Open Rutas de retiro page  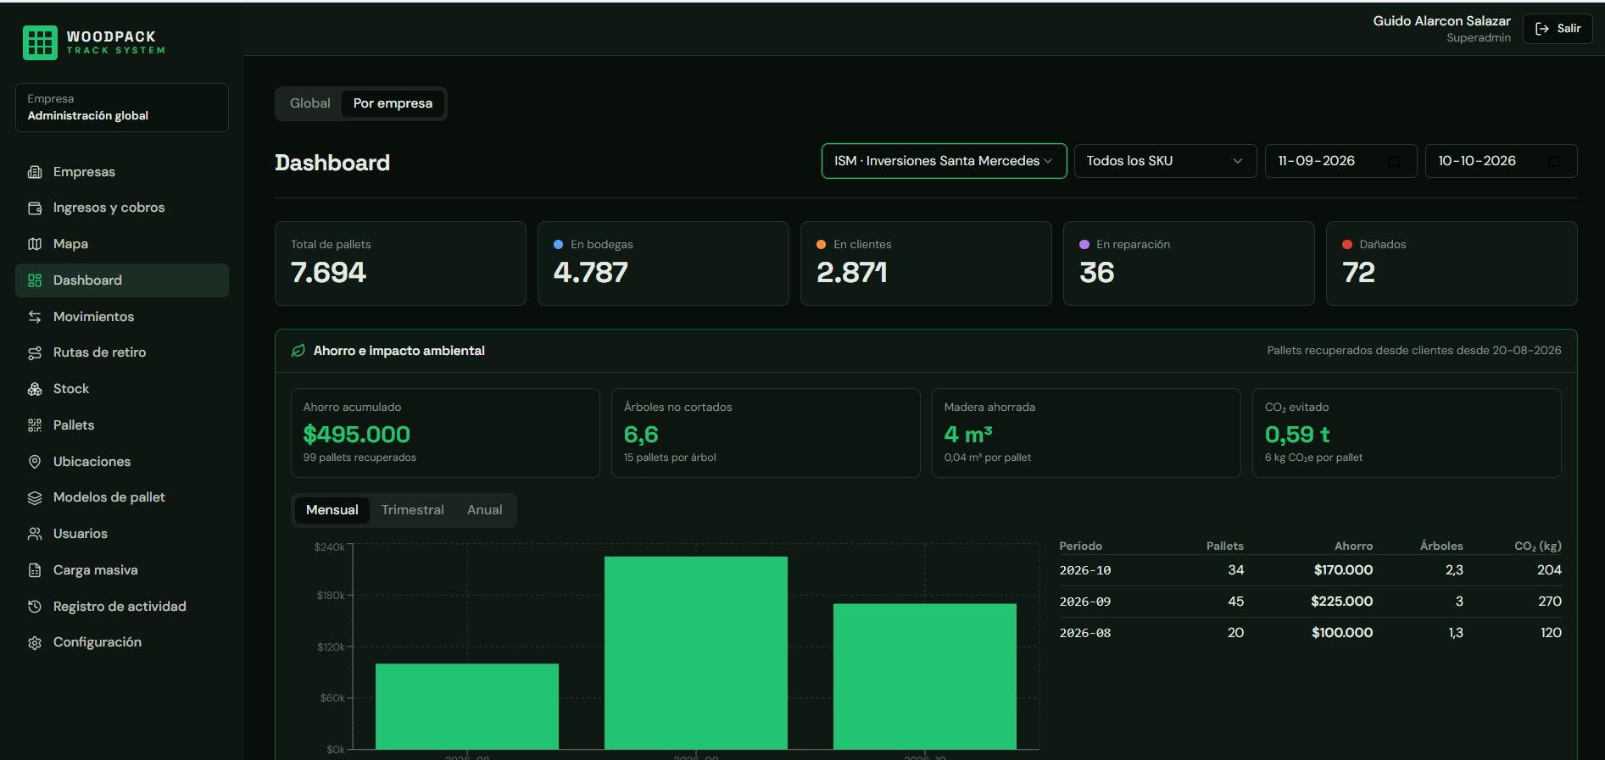122,352
